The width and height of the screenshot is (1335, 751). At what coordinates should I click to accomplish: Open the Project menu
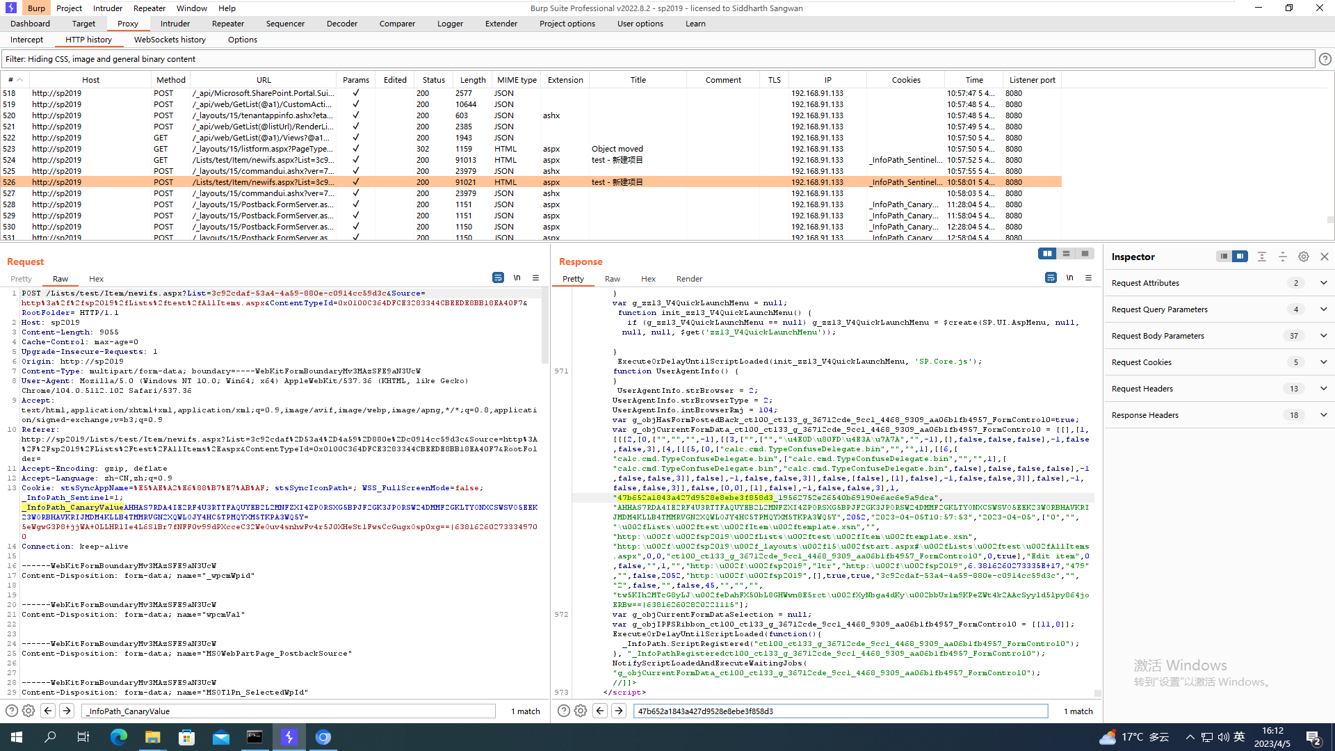coord(69,8)
